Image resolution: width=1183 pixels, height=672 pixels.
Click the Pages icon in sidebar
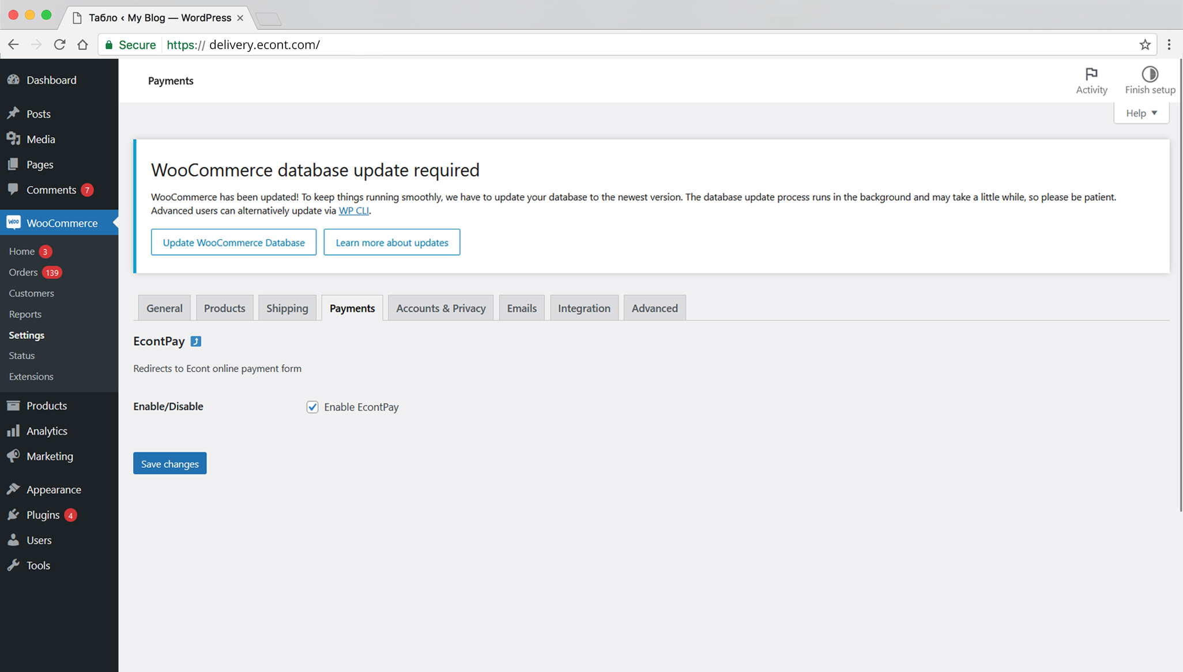13,164
